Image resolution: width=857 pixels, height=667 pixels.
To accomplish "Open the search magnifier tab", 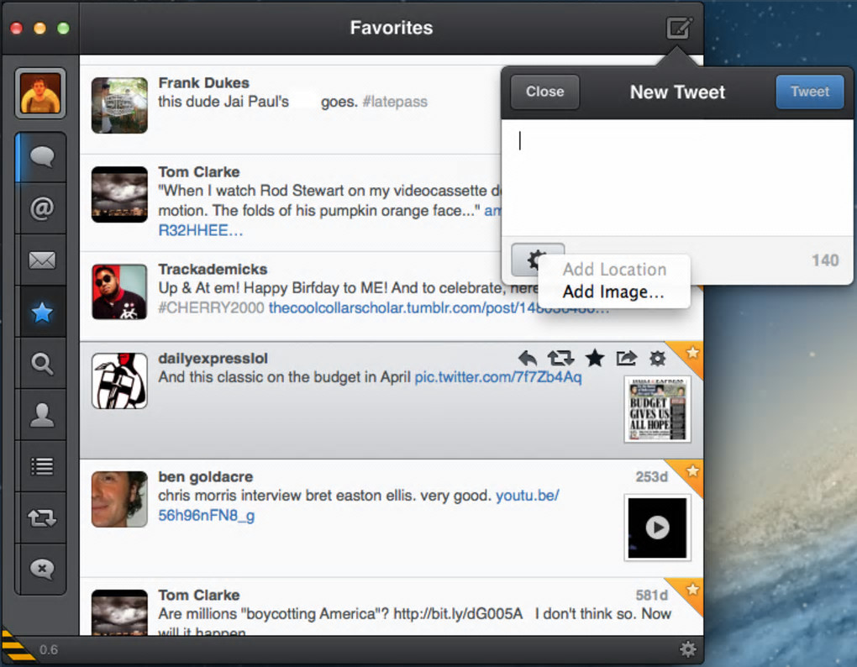I will pyautogui.click(x=42, y=363).
